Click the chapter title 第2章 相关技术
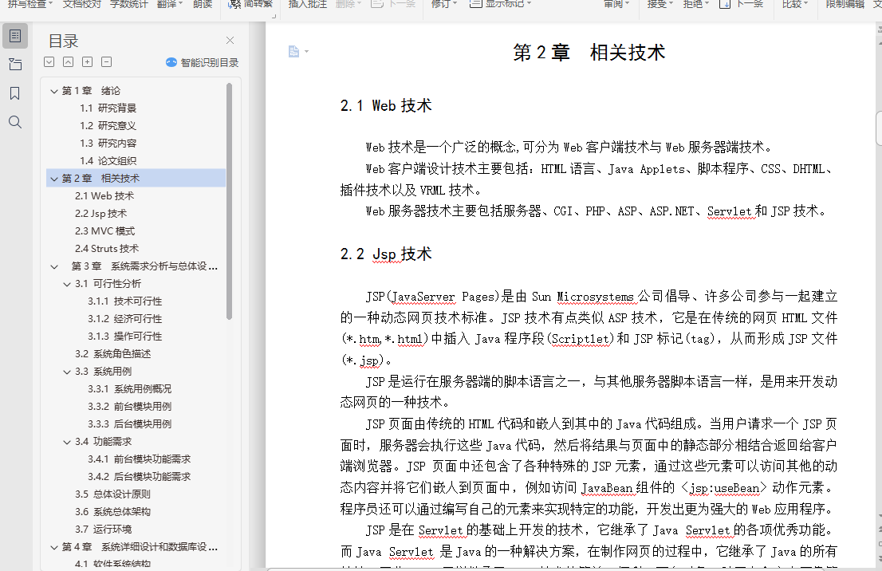882x571 pixels. click(x=589, y=53)
